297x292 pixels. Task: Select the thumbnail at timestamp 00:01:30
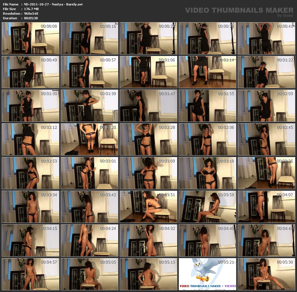(31, 106)
